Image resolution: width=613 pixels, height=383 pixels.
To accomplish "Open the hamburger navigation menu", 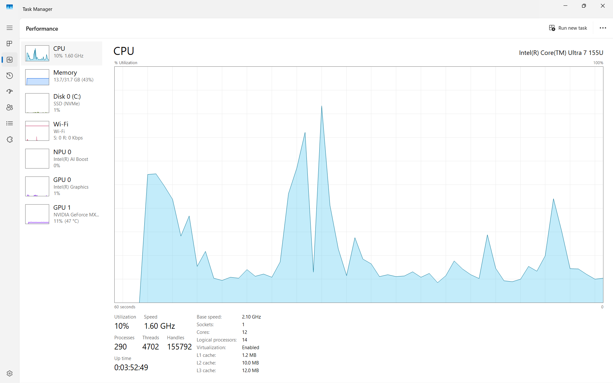I will coord(10,28).
